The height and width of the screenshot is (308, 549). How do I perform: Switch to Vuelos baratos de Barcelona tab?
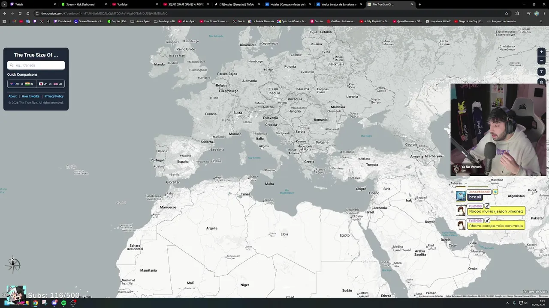coord(338,4)
